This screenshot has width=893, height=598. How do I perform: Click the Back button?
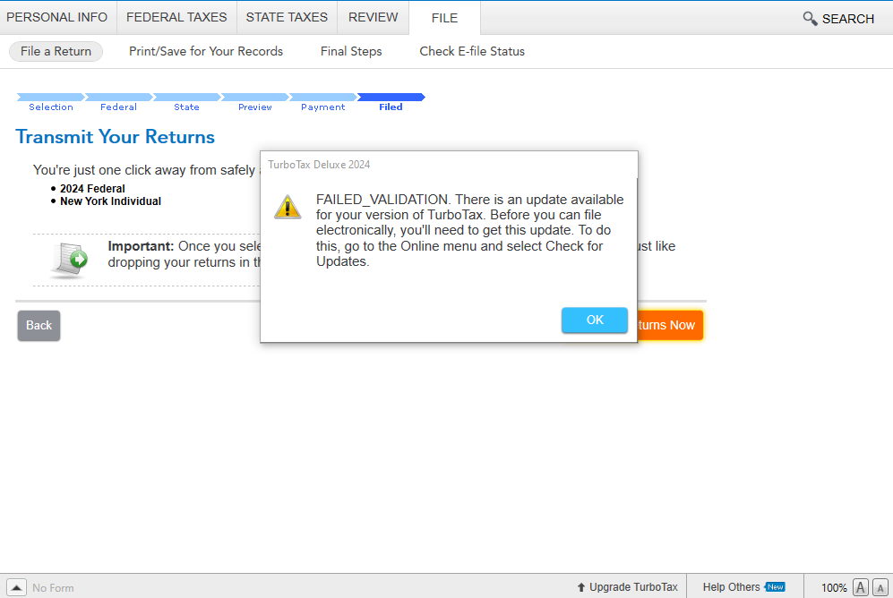coord(39,326)
